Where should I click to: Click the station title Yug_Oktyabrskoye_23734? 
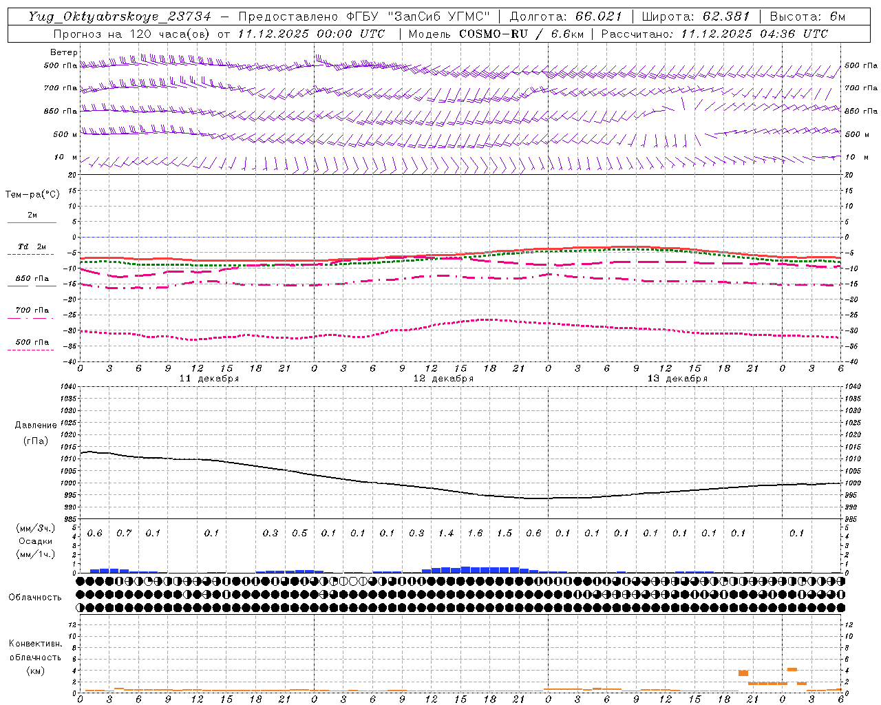[120, 17]
